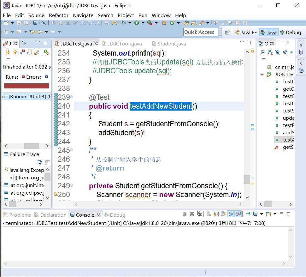Screen dimensions: 306x277
Task: Click the Back navigation arrow
Action: (x=40, y=32)
